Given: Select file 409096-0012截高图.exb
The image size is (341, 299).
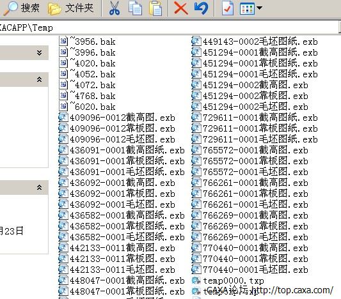Looking at the screenshot, I should (117, 118).
